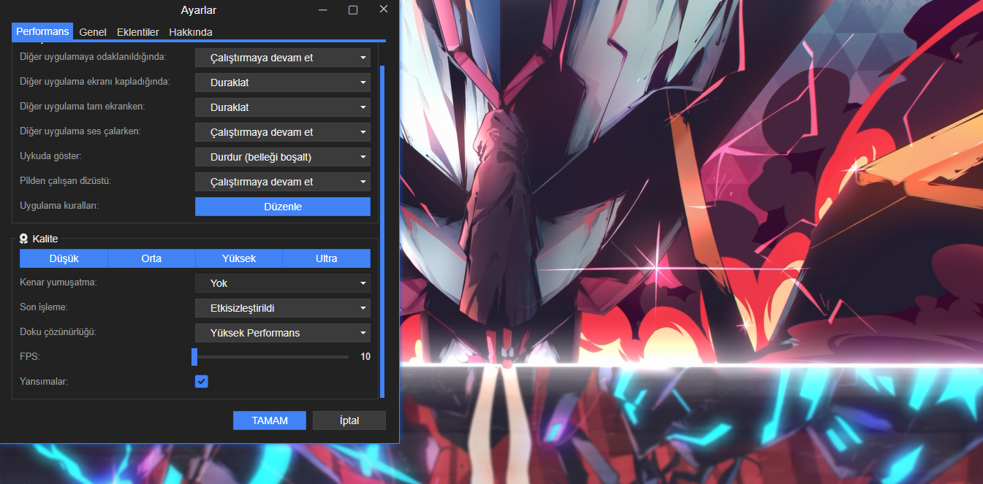
Task: Open the Pilden çalışan dizüstü dropdown
Action: (283, 182)
